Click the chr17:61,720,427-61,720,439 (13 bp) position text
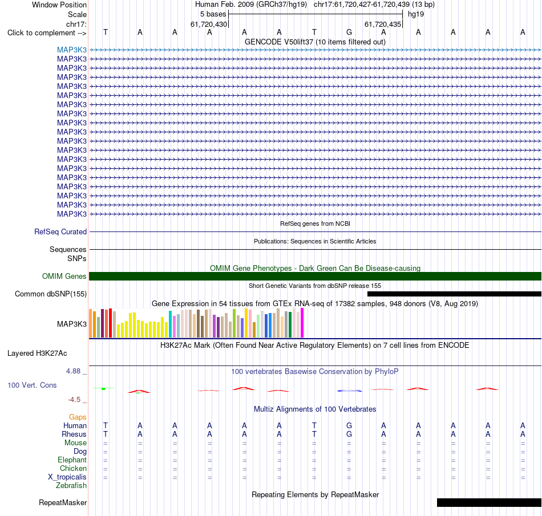Image resolution: width=542 pixels, height=516 pixels. (x=374, y=5)
